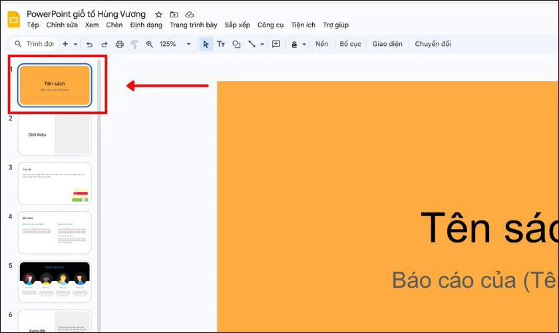Click the Bố cục layout button
559x333 pixels.
(x=350, y=44)
